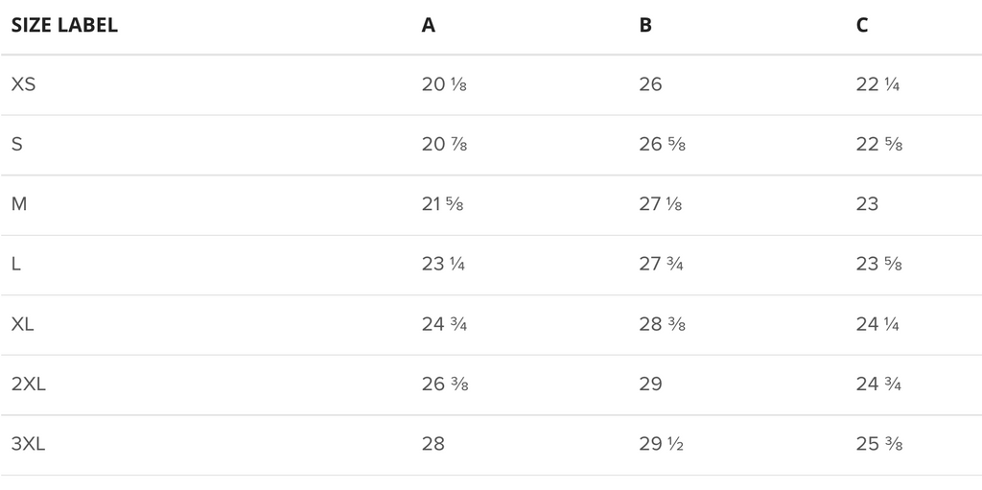The image size is (982, 490).
Task: Click the 20 ⅛ value for XS
Action: (444, 84)
